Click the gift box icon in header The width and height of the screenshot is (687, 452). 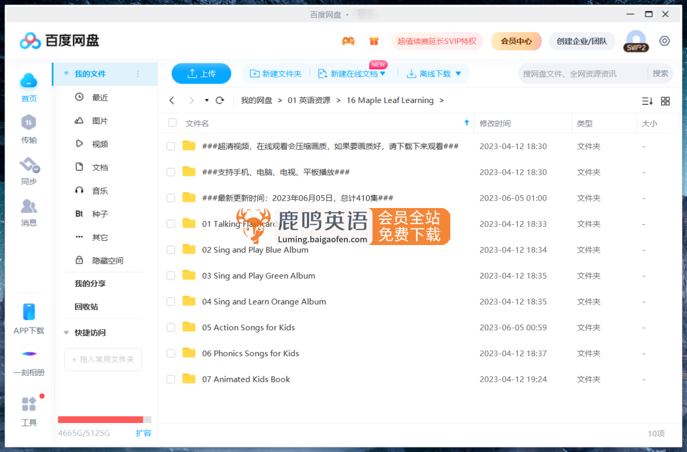374,41
